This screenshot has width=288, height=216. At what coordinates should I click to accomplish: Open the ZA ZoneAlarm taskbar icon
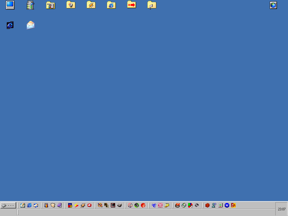pyautogui.click(x=233, y=205)
